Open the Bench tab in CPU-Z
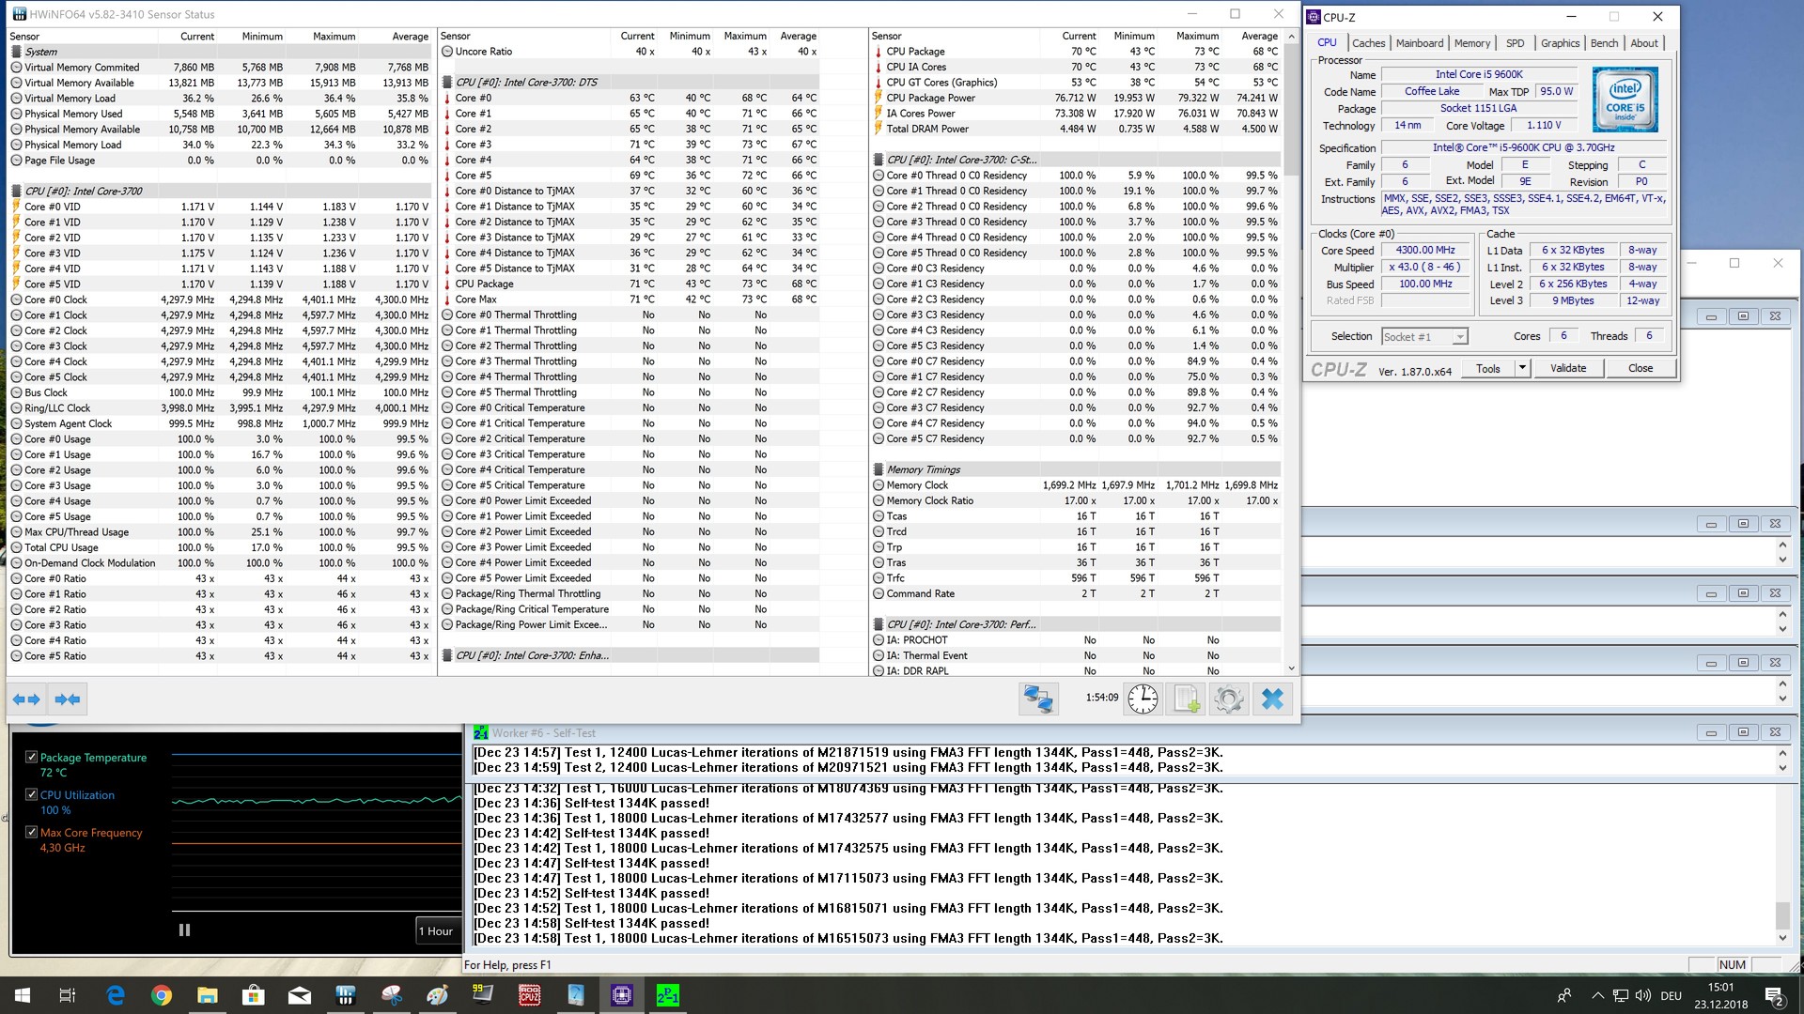The width and height of the screenshot is (1804, 1014). point(1604,43)
